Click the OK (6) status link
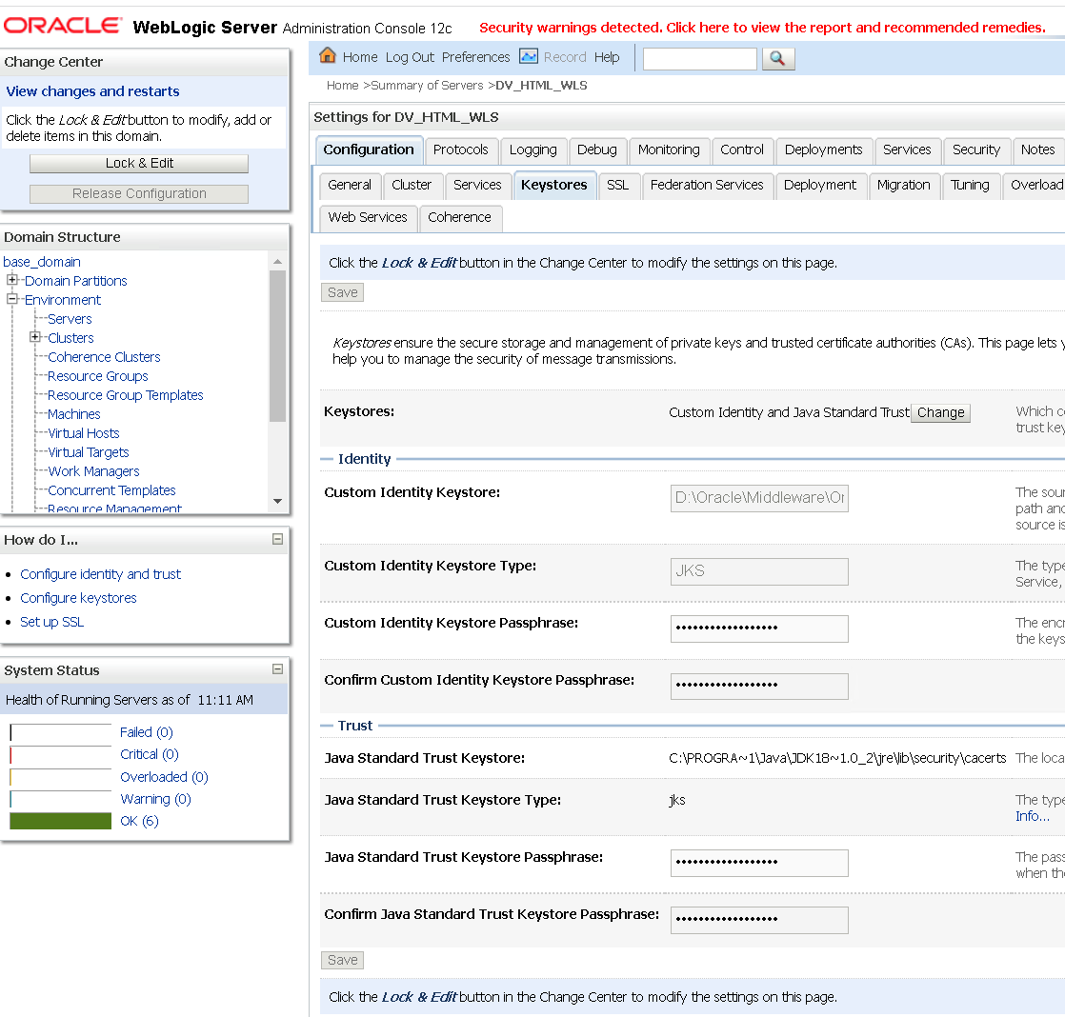Image resolution: width=1065 pixels, height=1017 pixels. click(x=139, y=822)
